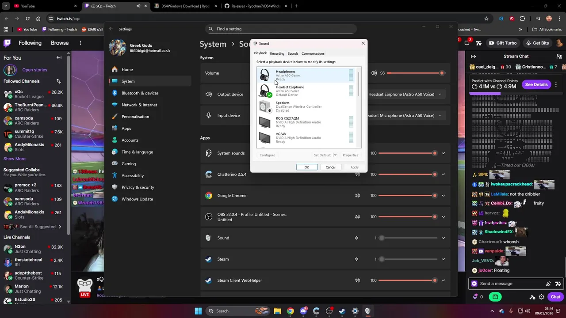Open See Details for the prediction

click(536, 84)
